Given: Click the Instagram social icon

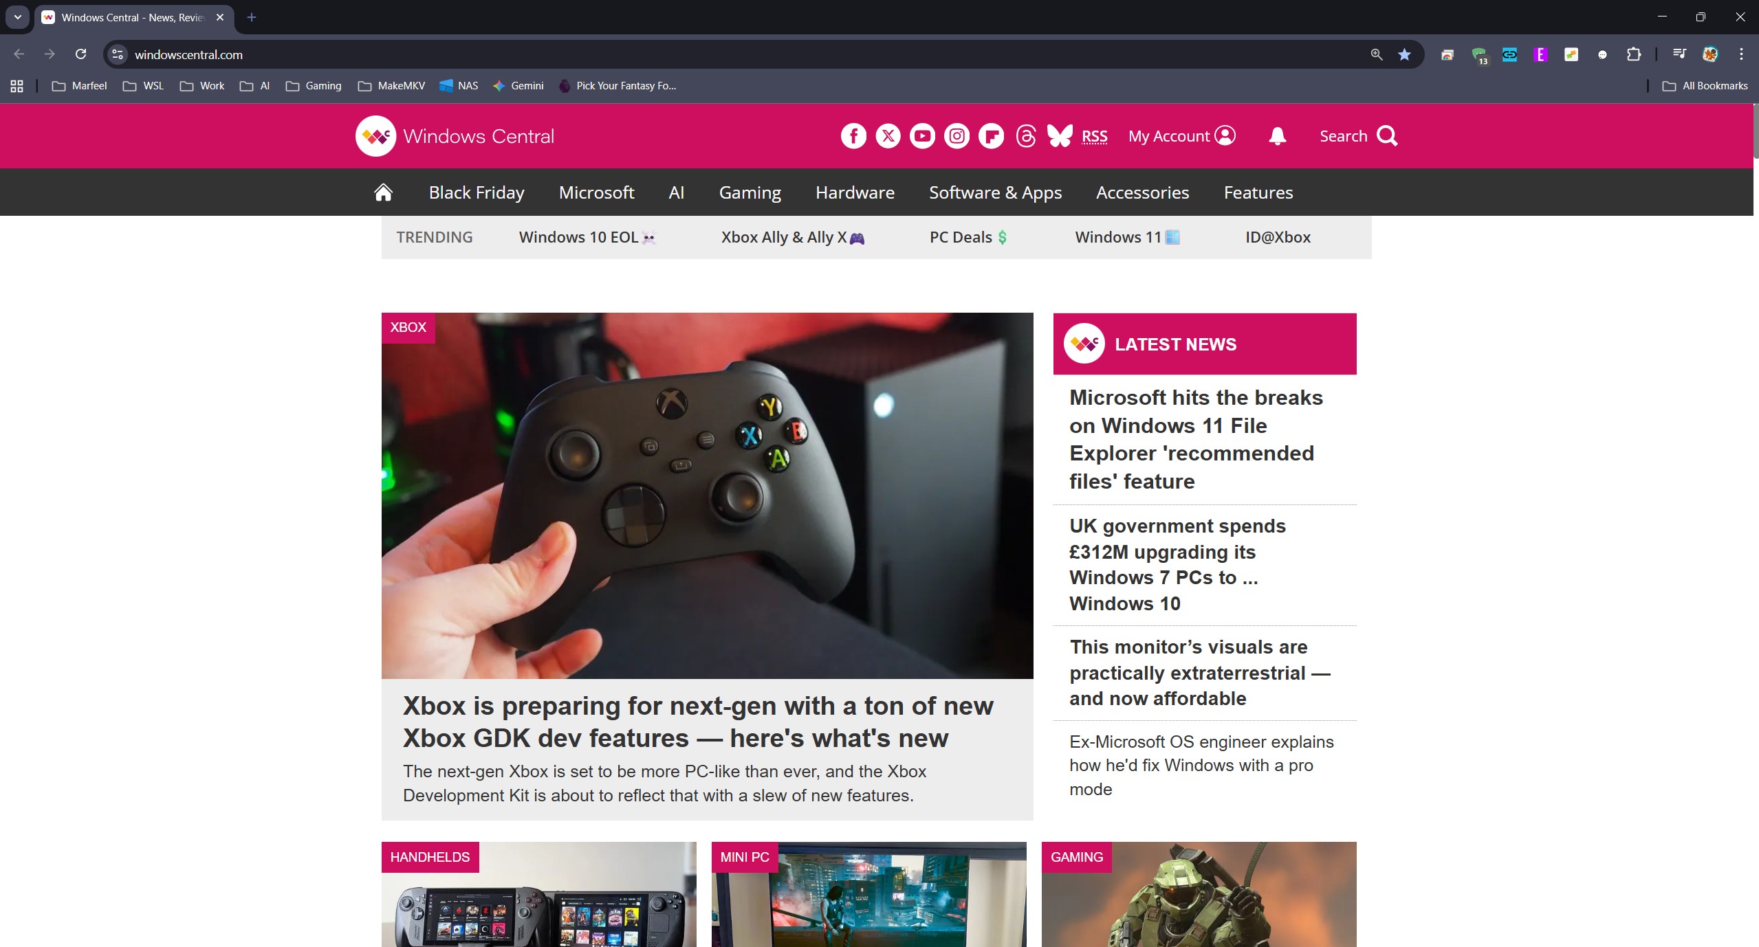Looking at the screenshot, I should pyautogui.click(x=957, y=136).
